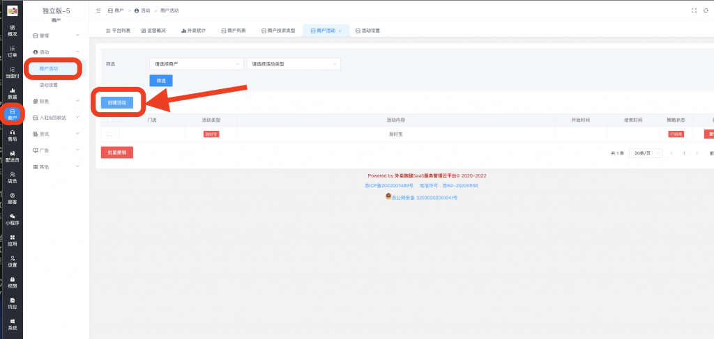Open the 请选择商户 dropdown
This screenshot has width=714, height=339.
click(197, 64)
